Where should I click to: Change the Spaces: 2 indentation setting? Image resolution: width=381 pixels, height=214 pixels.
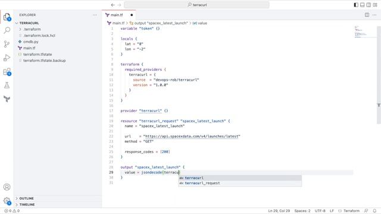point(302,211)
